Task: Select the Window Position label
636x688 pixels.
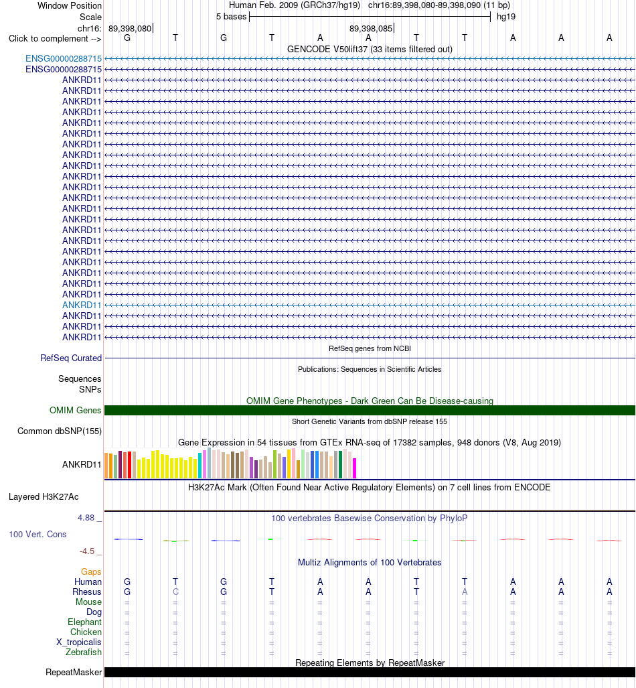Action: click(70, 6)
